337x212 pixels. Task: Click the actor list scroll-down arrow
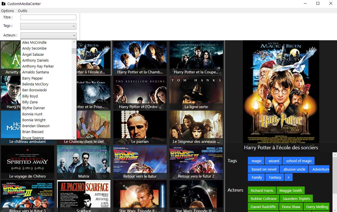[x=74, y=137]
